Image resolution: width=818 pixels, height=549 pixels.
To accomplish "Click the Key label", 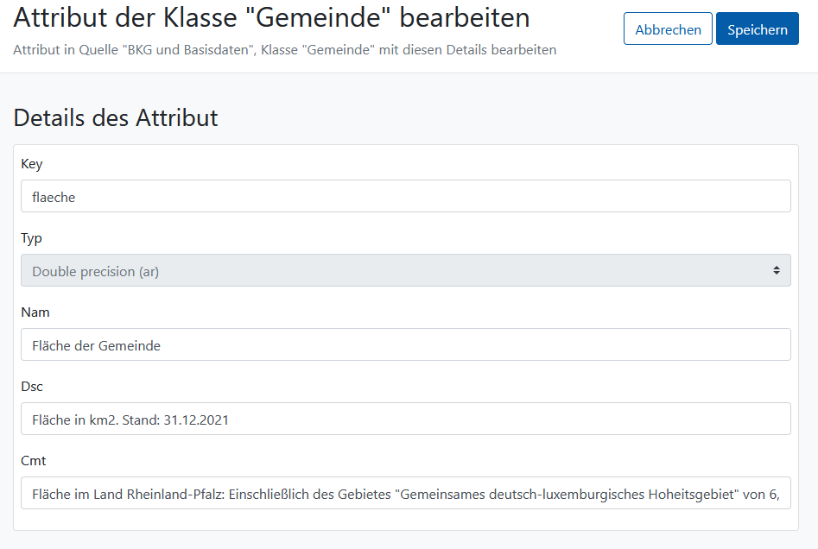I will point(31,164).
